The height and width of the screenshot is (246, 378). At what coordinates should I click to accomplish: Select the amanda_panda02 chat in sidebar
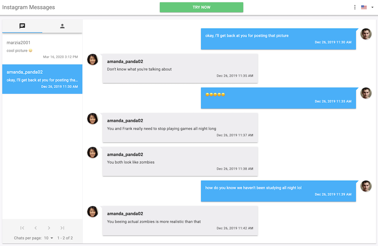click(42, 79)
